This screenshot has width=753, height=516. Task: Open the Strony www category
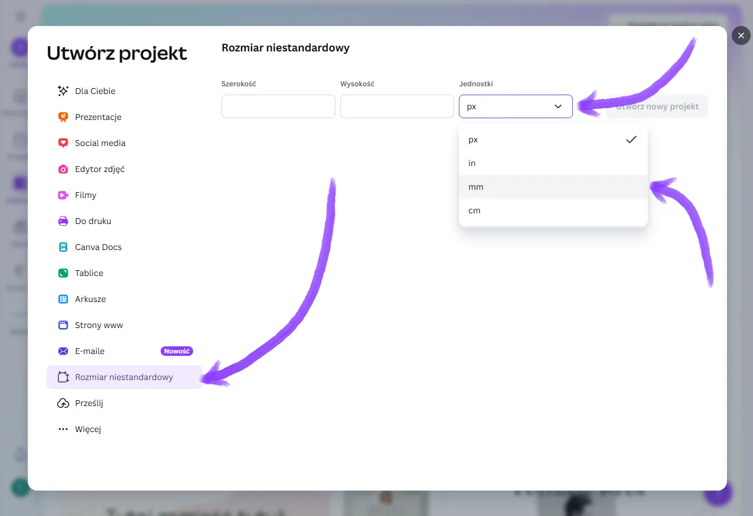(99, 325)
